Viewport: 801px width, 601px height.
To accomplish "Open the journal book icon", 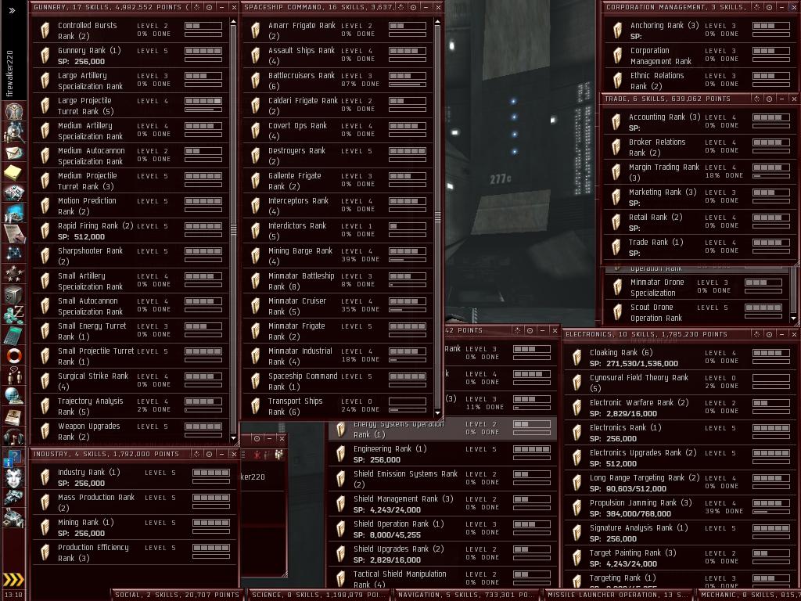I will pos(14,416).
